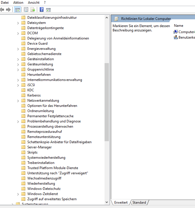Click the folder icon of Systemwiederherstellung
195x208 pixels.
23,158
